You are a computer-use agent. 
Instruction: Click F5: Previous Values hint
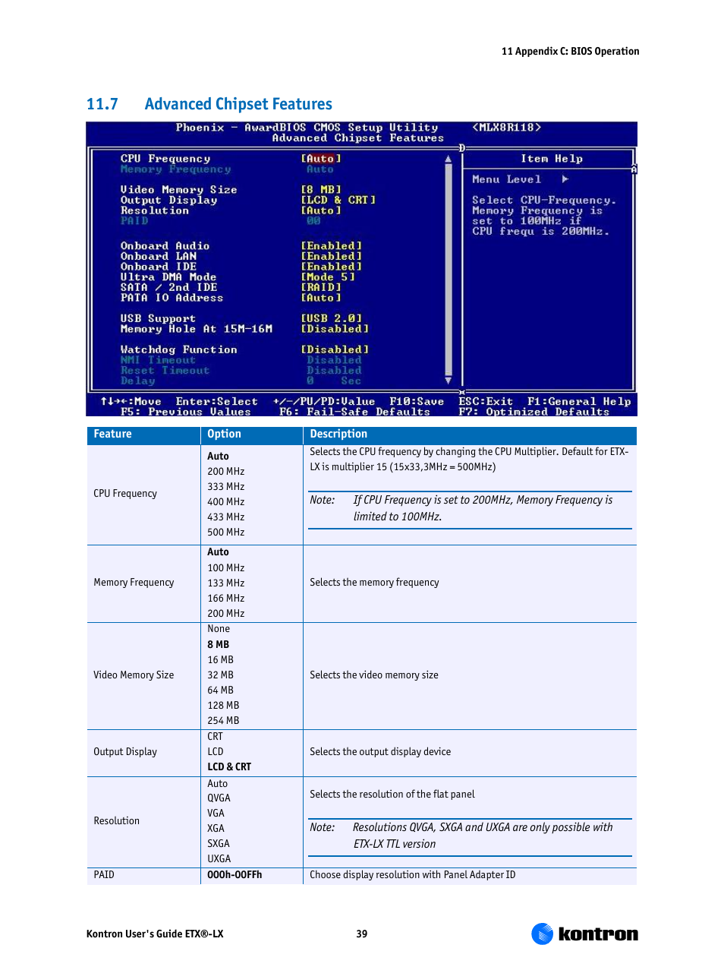[x=186, y=412]
